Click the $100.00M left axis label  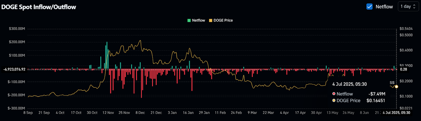click(17, 55)
